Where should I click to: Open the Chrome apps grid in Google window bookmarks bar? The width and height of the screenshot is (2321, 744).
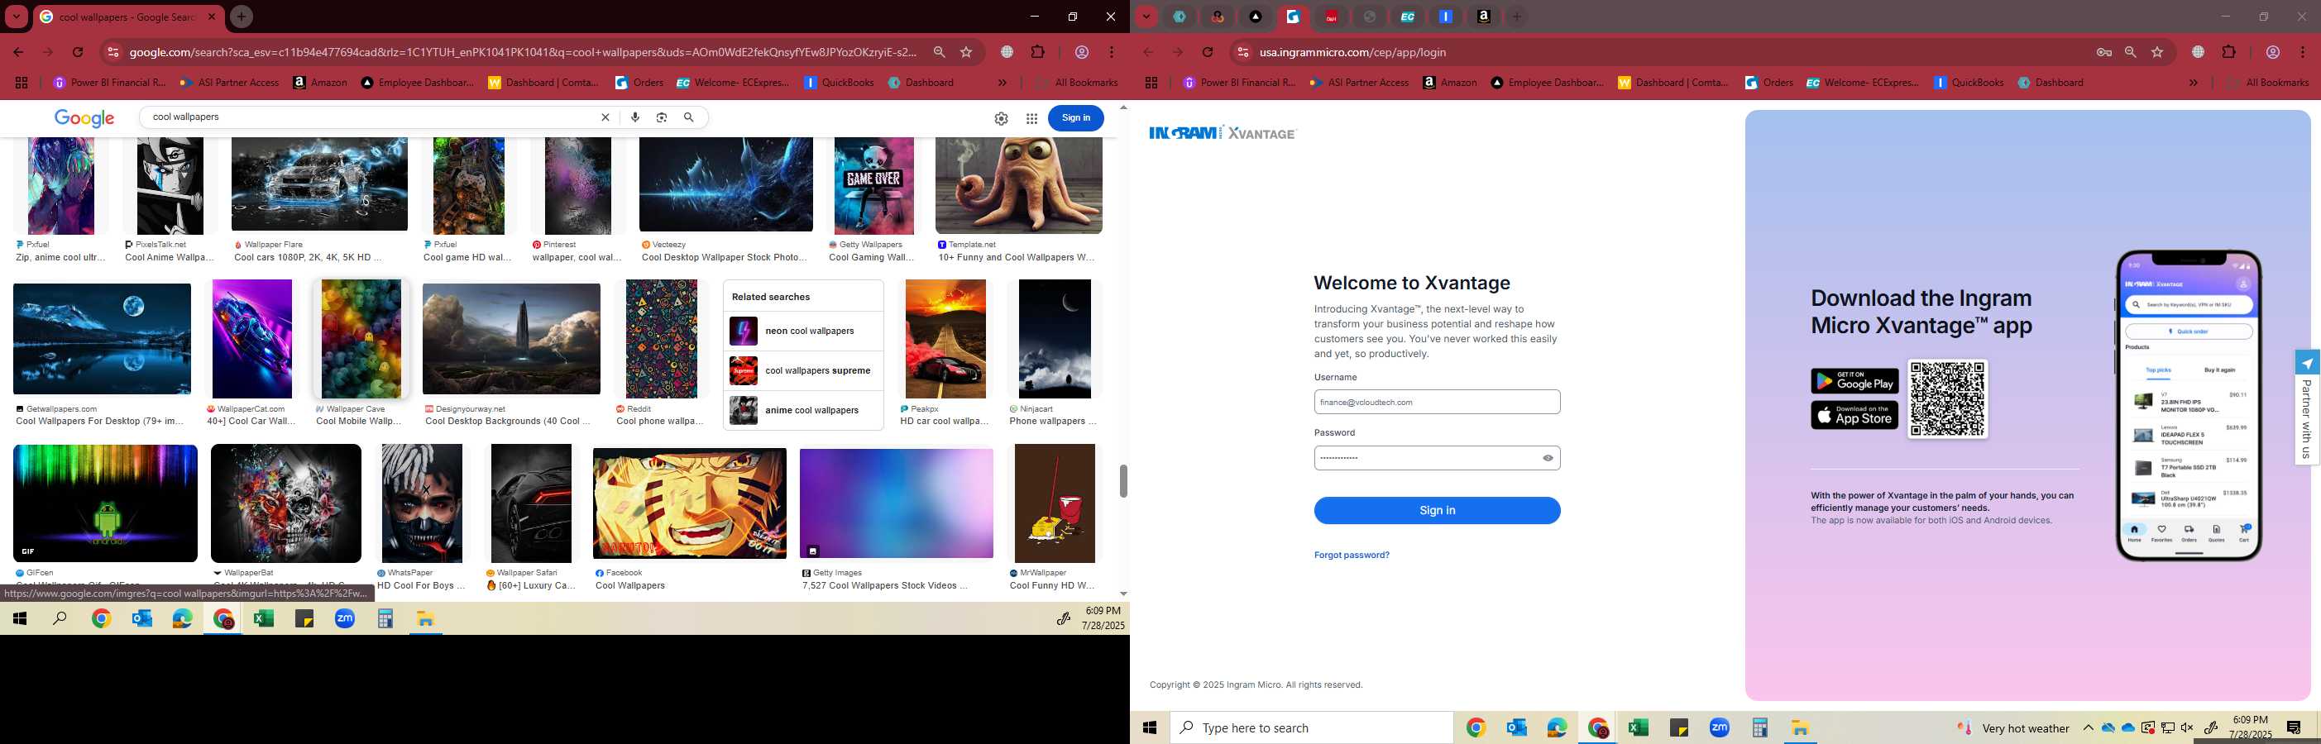(x=21, y=83)
